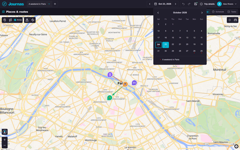Save the trip with disk icon

click(x=196, y=4)
